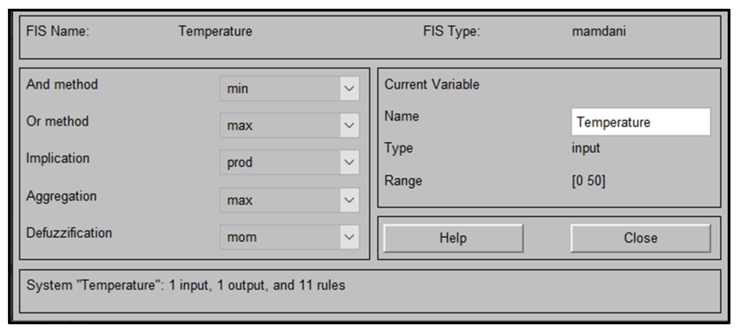The height and width of the screenshot is (333, 738).
Task: Click the Defuzzification label
Action: click(x=69, y=233)
